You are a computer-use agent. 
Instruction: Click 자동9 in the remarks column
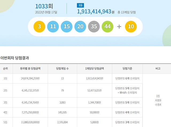pyautogui.click(x=158, y=100)
